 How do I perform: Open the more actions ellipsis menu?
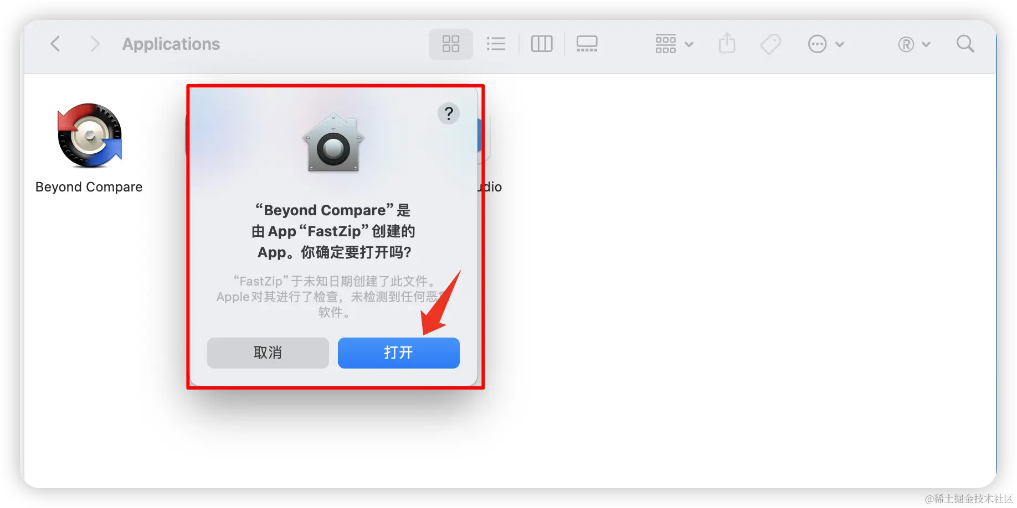[825, 44]
